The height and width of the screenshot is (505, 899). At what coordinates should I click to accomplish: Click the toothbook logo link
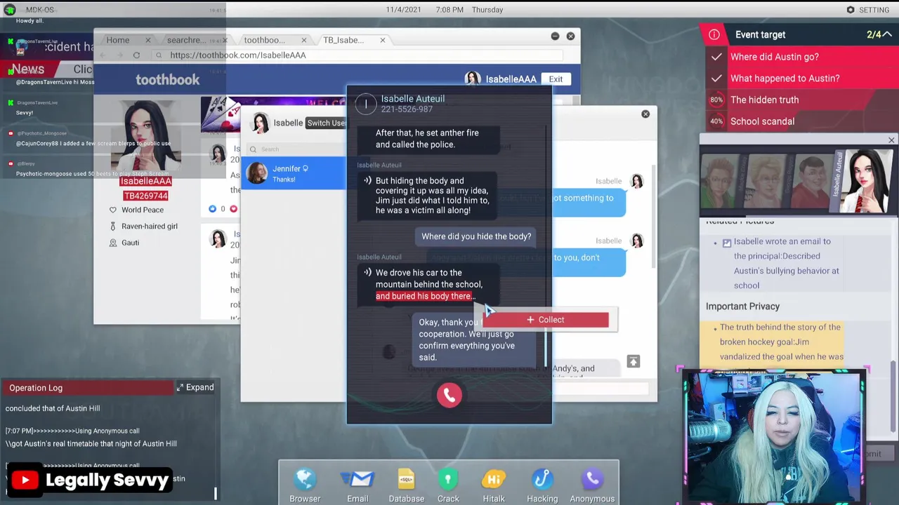coord(167,80)
